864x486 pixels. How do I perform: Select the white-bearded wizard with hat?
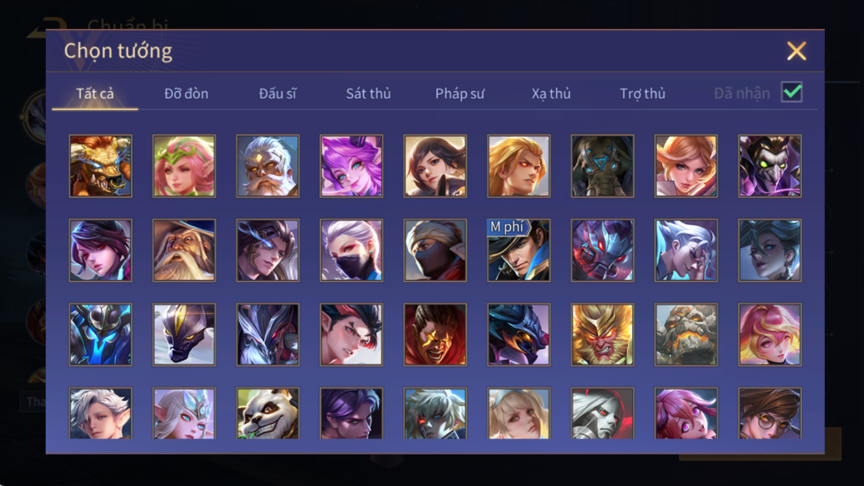pyautogui.click(x=184, y=250)
